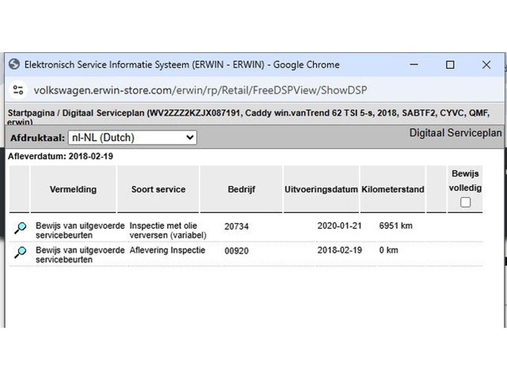Go to Startpagina breadcrumb link
507x380 pixels.
click(31, 113)
